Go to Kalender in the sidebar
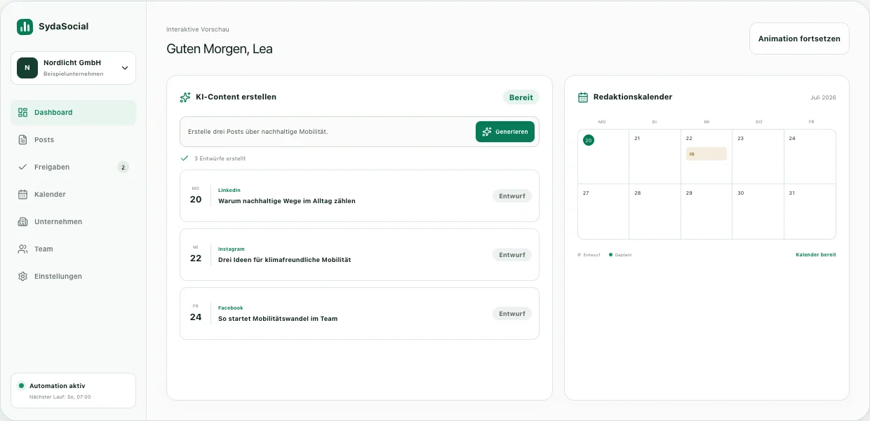 point(74,194)
